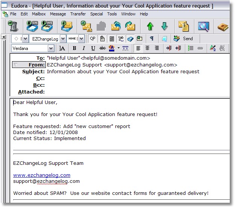This screenshot has height=208, width=235.
Task: Click the grayed rightmost formatting icon
Action: 222,48
